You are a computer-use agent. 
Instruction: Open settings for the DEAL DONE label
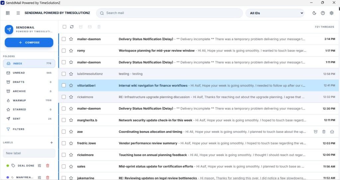39,166
